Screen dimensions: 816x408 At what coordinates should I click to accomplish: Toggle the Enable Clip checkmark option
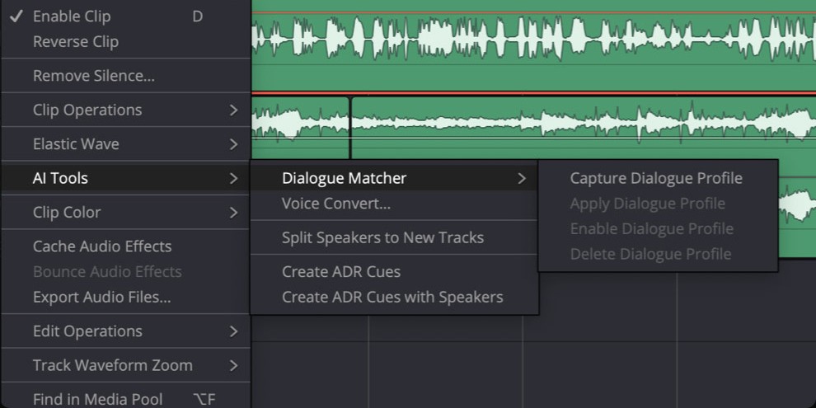pyautogui.click(x=71, y=16)
